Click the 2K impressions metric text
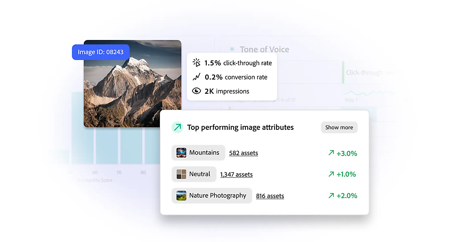The height and width of the screenshot is (242, 461). (227, 91)
